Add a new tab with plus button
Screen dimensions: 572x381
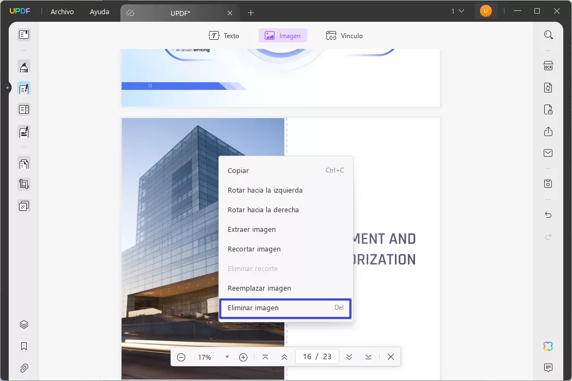251,13
